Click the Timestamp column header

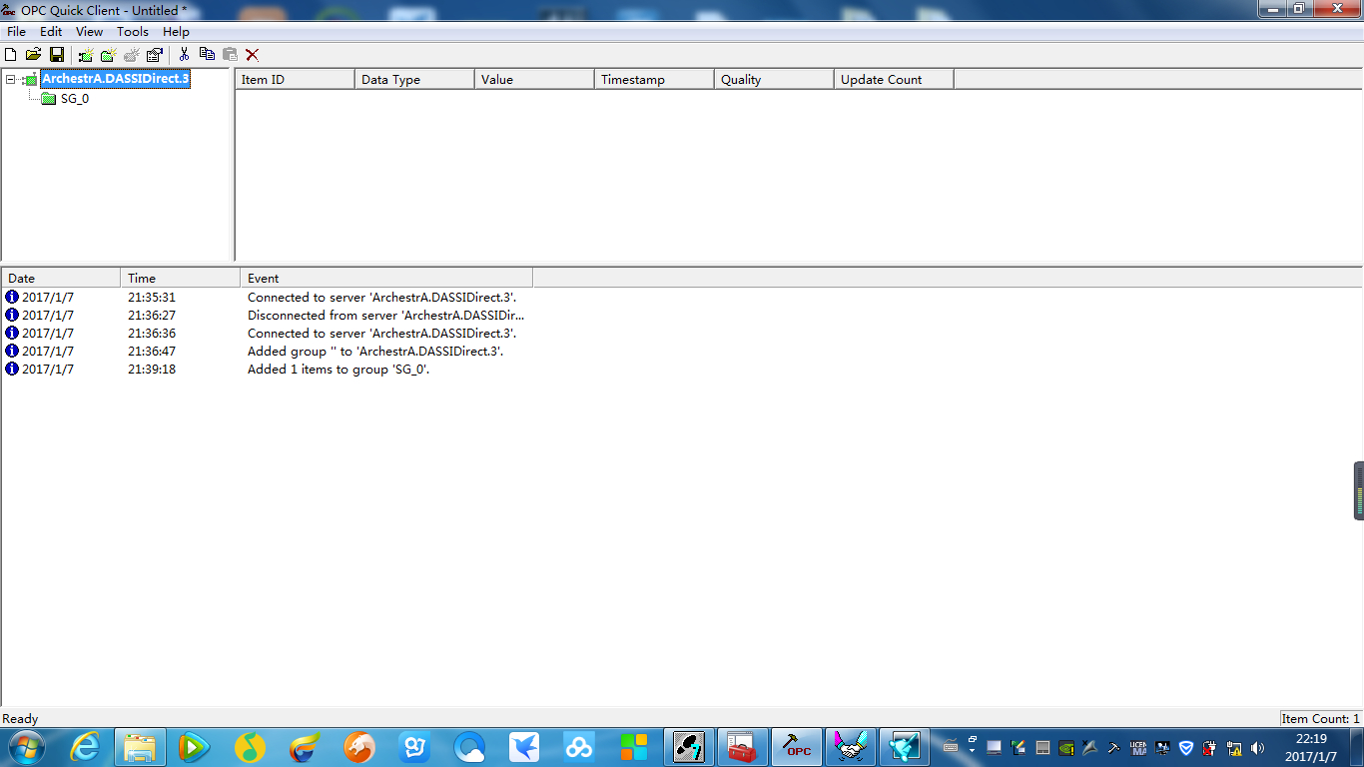click(654, 80)
